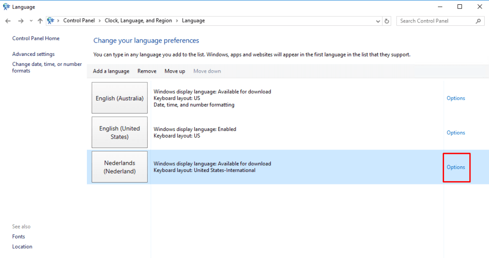
Task: Go up one level arrow
Action: [x=40, y=21]
